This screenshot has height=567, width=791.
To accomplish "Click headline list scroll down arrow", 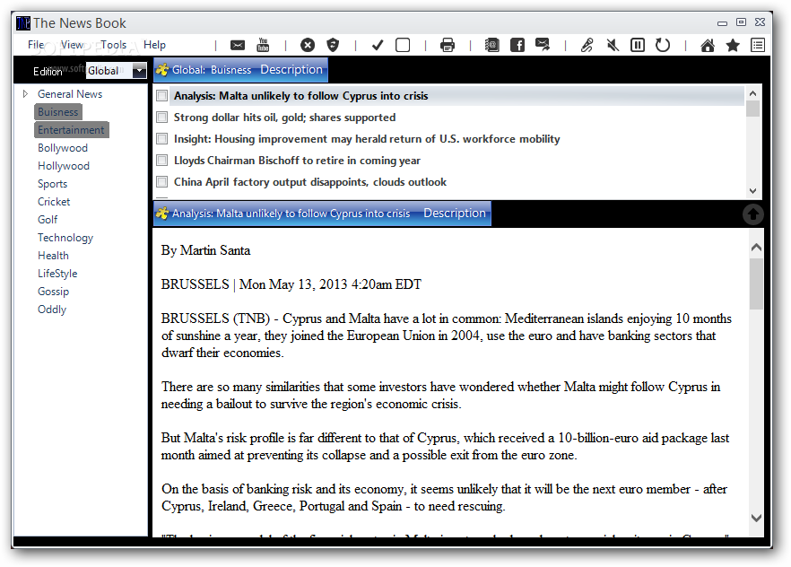I will pyautogui.click(x=752, y=191).
